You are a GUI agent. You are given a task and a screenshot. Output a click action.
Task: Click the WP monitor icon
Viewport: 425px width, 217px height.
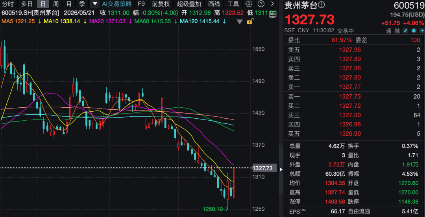pos(272,15)
